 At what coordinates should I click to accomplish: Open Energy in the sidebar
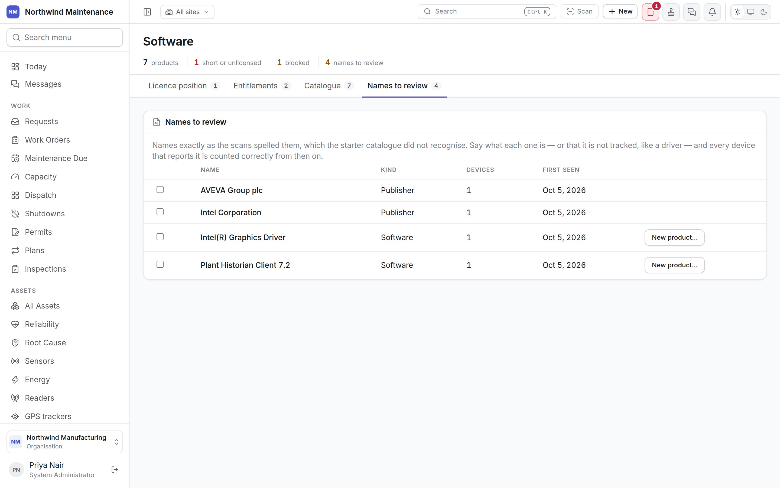64,380
